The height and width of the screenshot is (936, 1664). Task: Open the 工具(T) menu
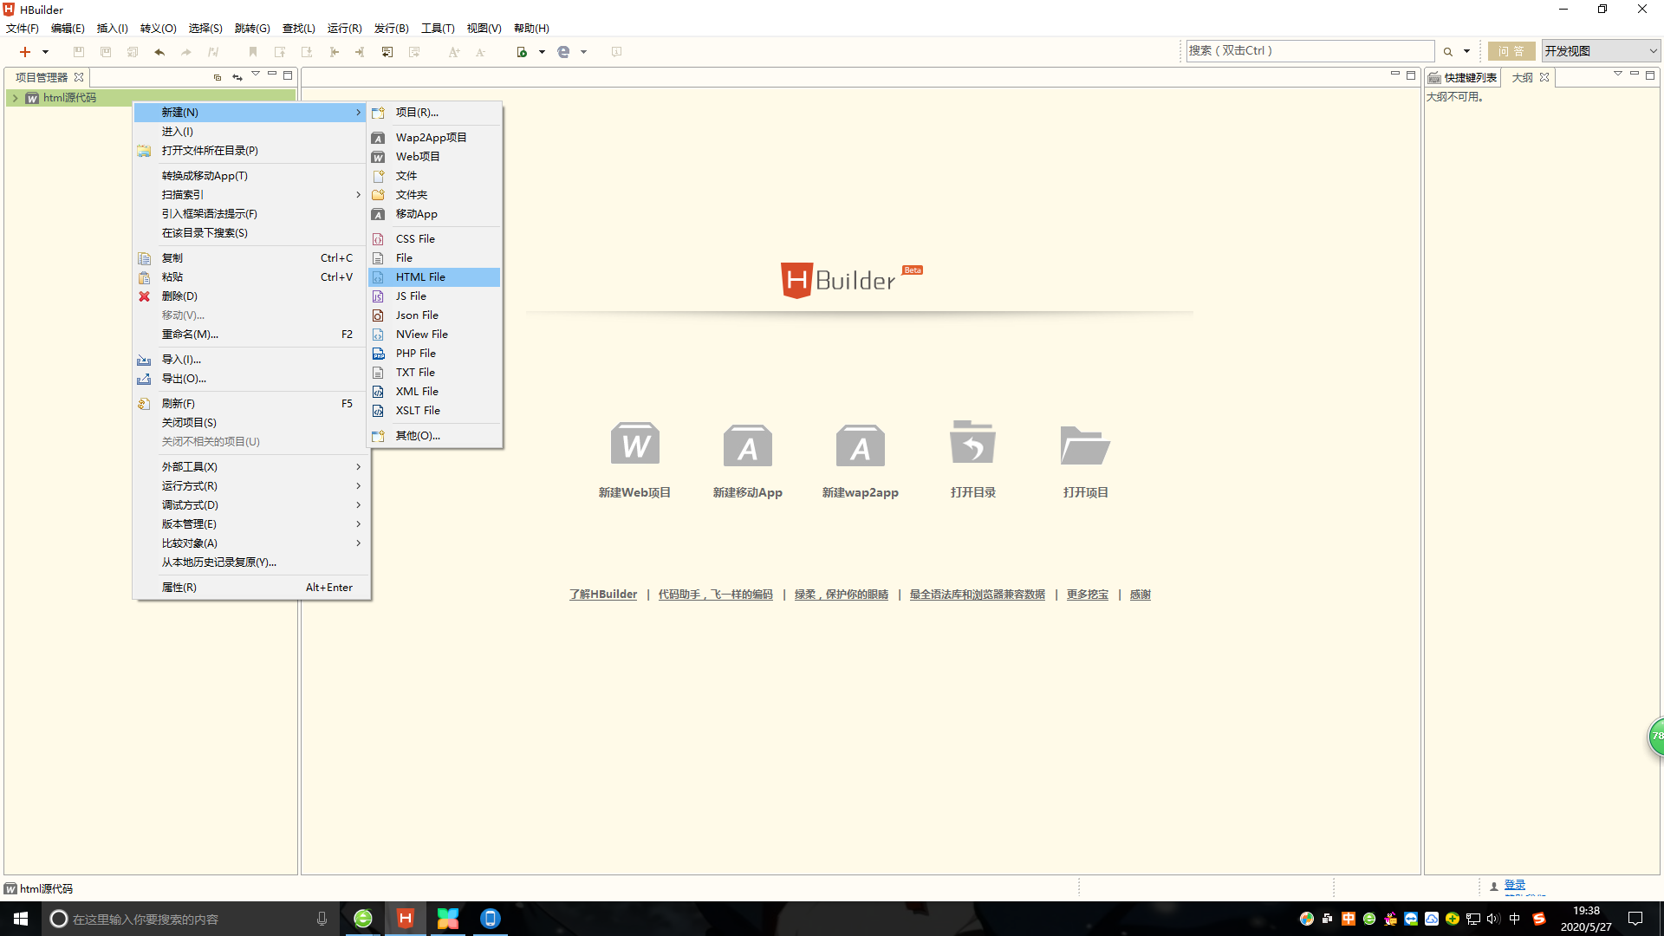pos(437,28)
